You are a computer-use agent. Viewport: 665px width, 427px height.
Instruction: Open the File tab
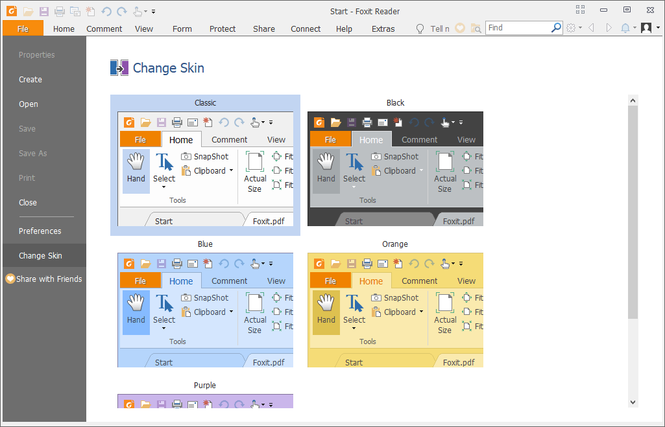click(x=23, y=29)
